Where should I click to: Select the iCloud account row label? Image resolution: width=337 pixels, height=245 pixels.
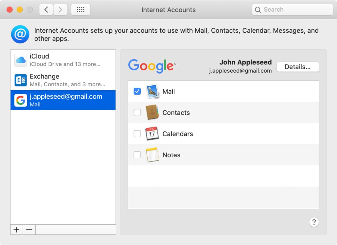pyautogui.click(x=39, y=56)
